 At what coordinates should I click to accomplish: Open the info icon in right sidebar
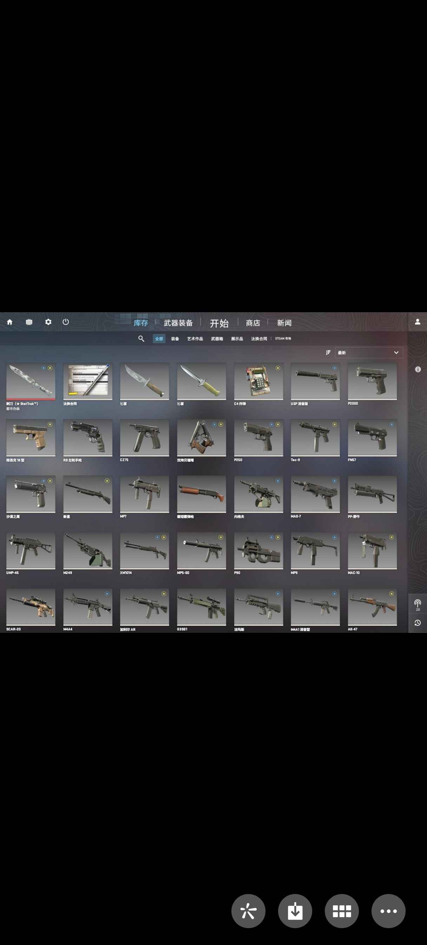418,369
